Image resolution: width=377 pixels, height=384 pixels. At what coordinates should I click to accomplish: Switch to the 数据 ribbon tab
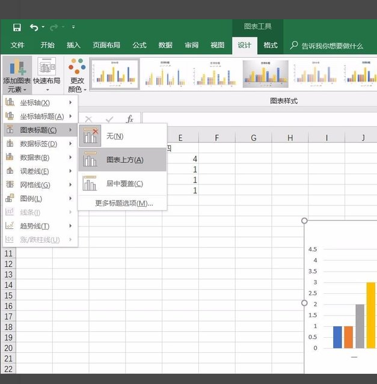coord(165,45)
